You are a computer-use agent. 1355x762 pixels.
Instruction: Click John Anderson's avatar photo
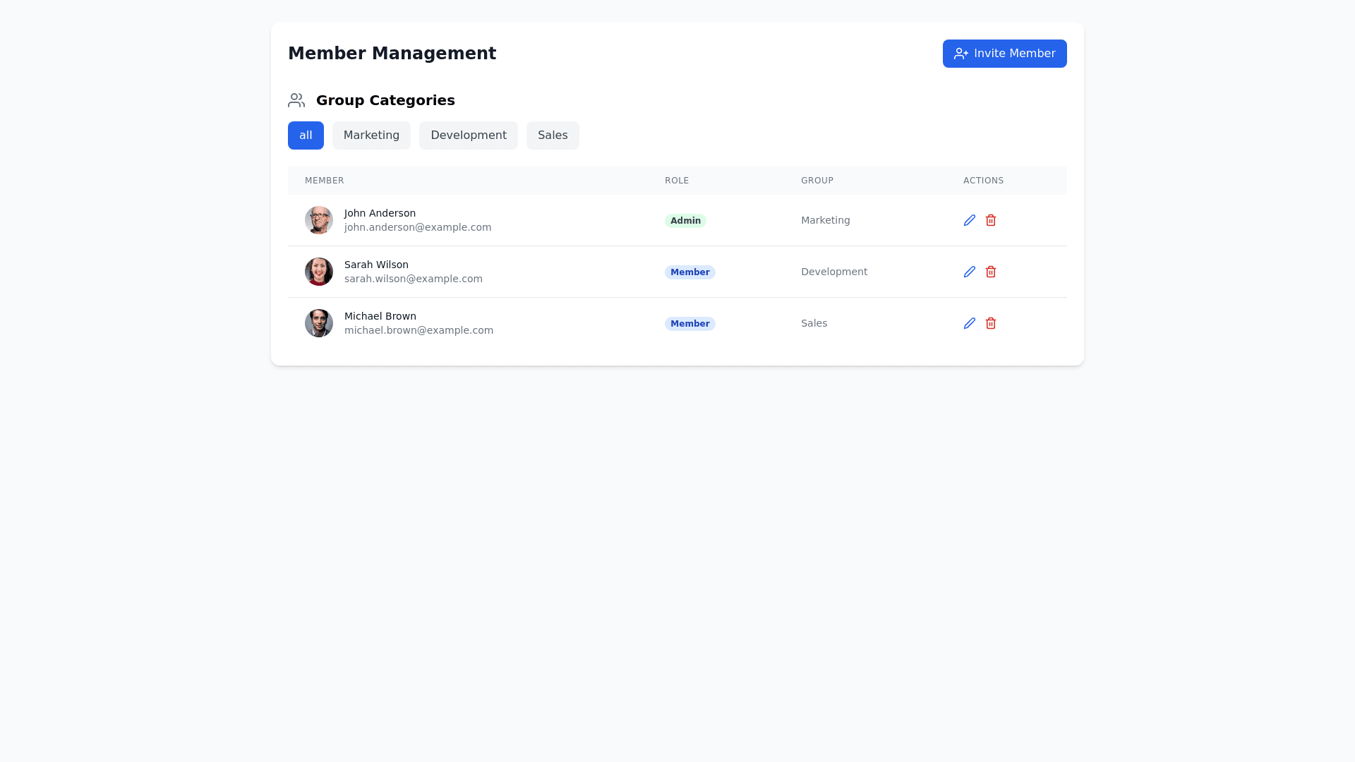[x=319, y=220]
